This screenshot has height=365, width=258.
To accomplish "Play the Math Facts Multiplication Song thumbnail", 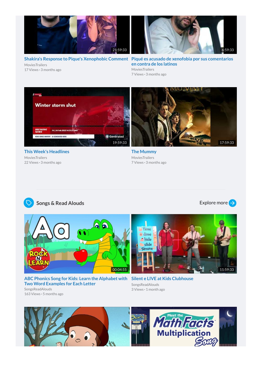I will tap(184, 326).
